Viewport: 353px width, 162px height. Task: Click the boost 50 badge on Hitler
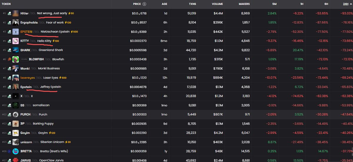71,13
